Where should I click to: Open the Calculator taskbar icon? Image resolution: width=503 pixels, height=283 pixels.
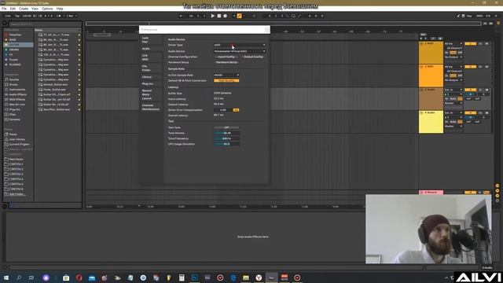coord(182,277)
